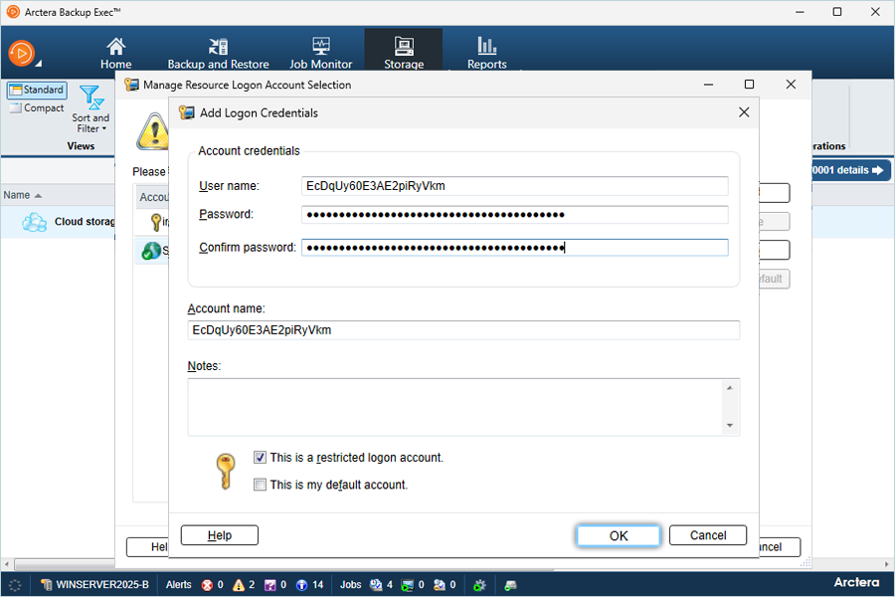This screenshot has width=895, height=597.
Task: Click the yellow warning alerts icon
Action: coord(239,585)
